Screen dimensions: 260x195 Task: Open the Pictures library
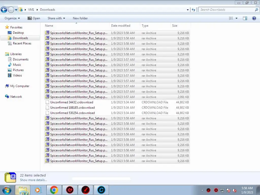tap(18, 70)
